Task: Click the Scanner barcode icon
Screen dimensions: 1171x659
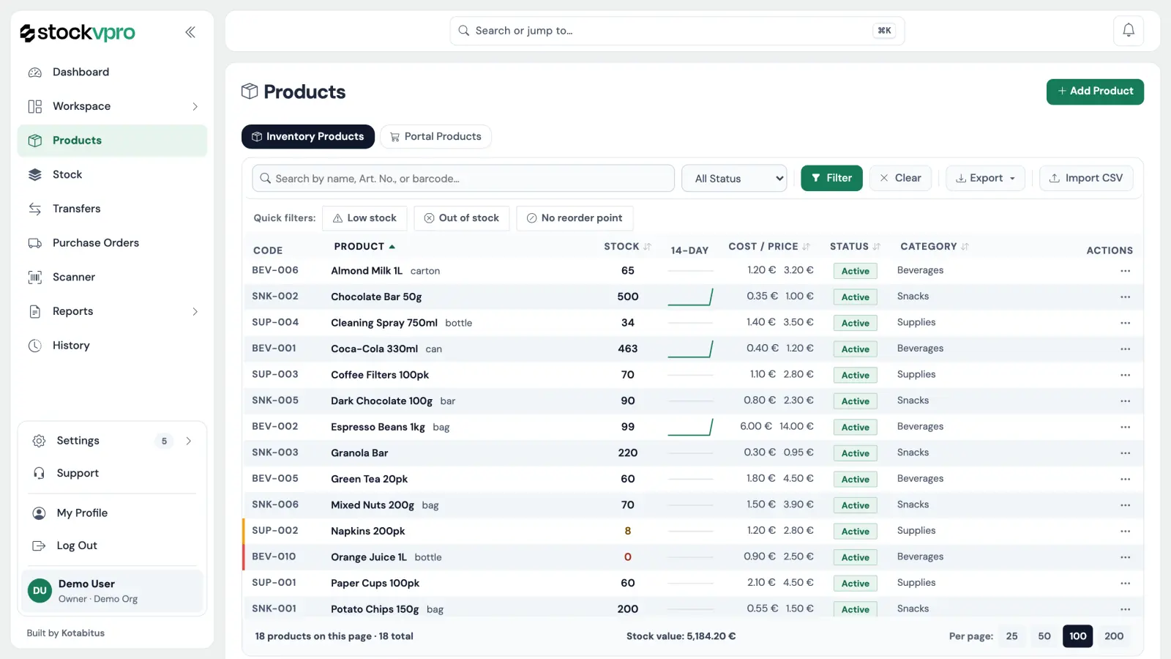Action: [x=35, y=277]
